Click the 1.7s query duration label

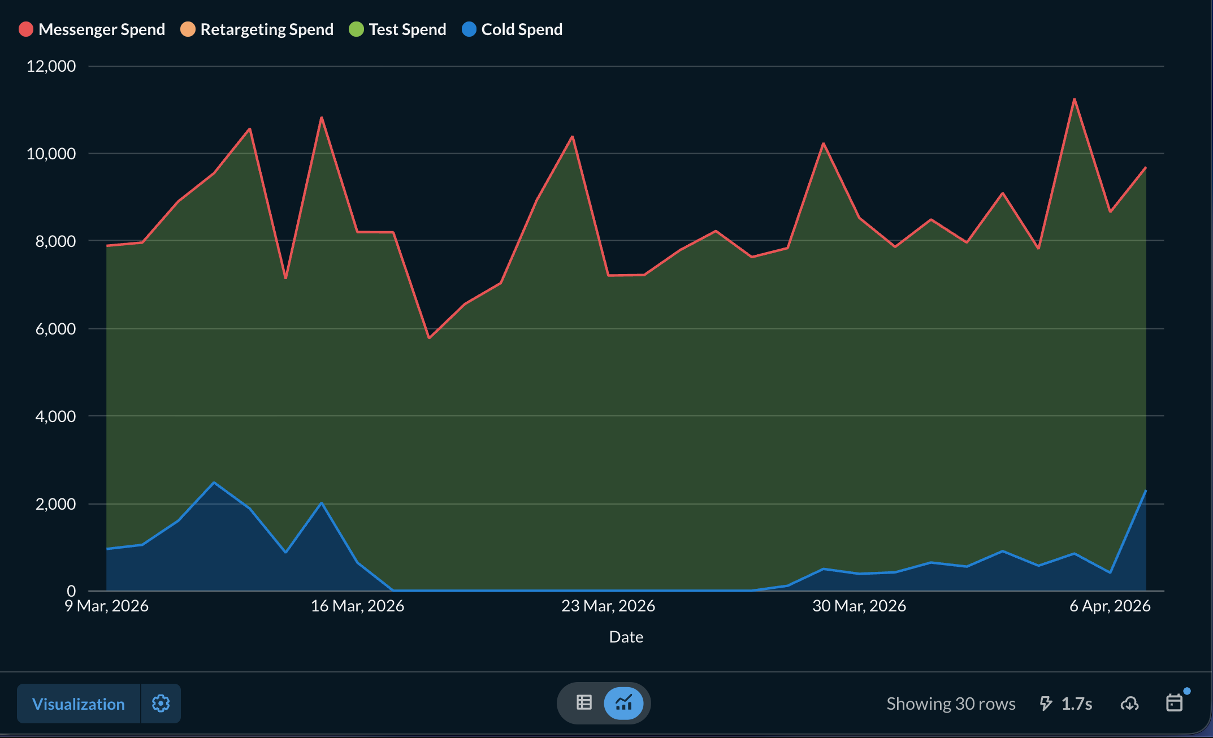[1076, 704]
